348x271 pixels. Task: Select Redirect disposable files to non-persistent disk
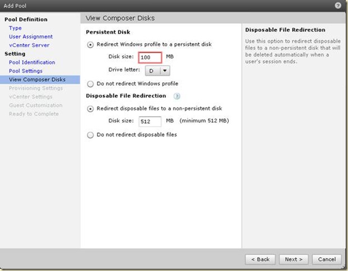[x=90, y=109]
